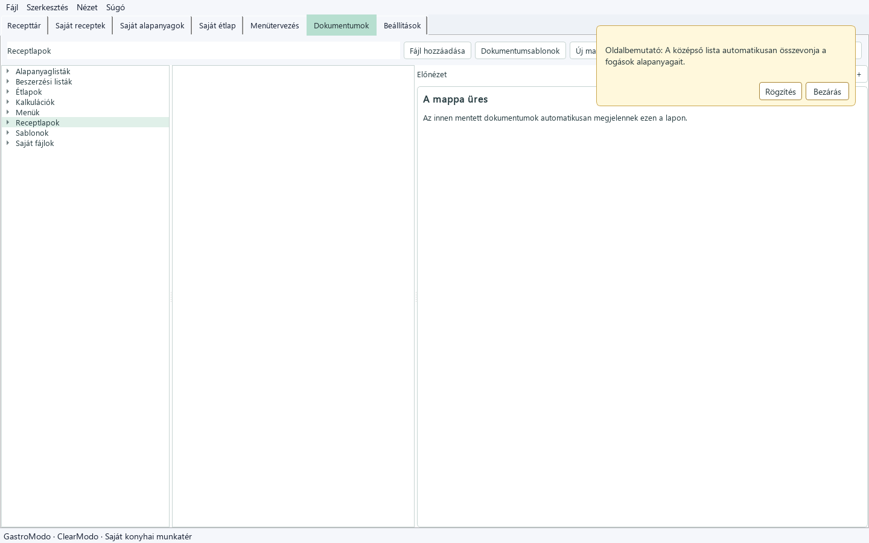Open Dokumentumsablonok from the toolbar

click(520, 51)
